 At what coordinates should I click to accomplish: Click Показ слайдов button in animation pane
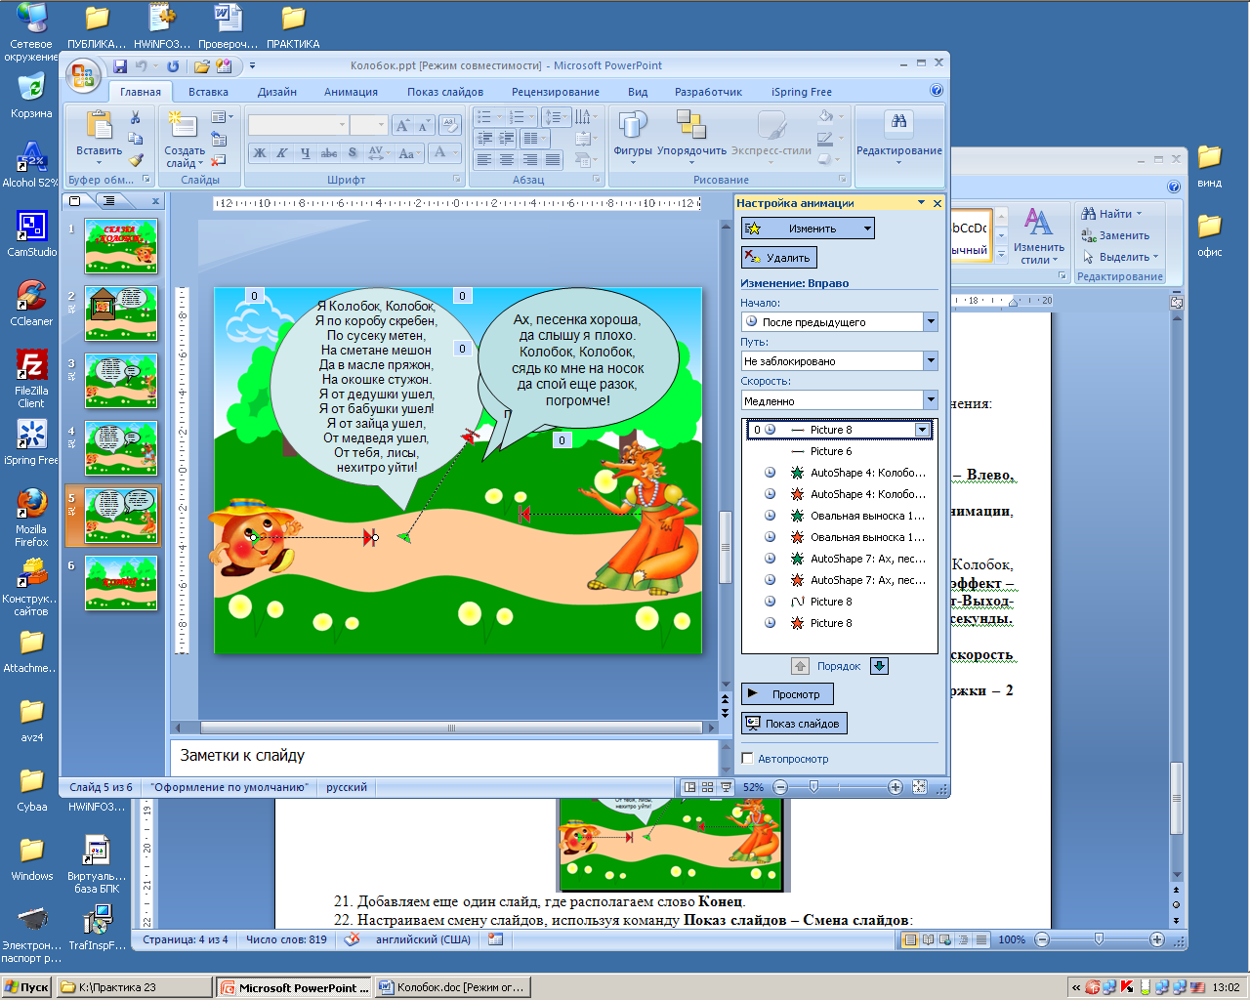click(x=794, y=724)
